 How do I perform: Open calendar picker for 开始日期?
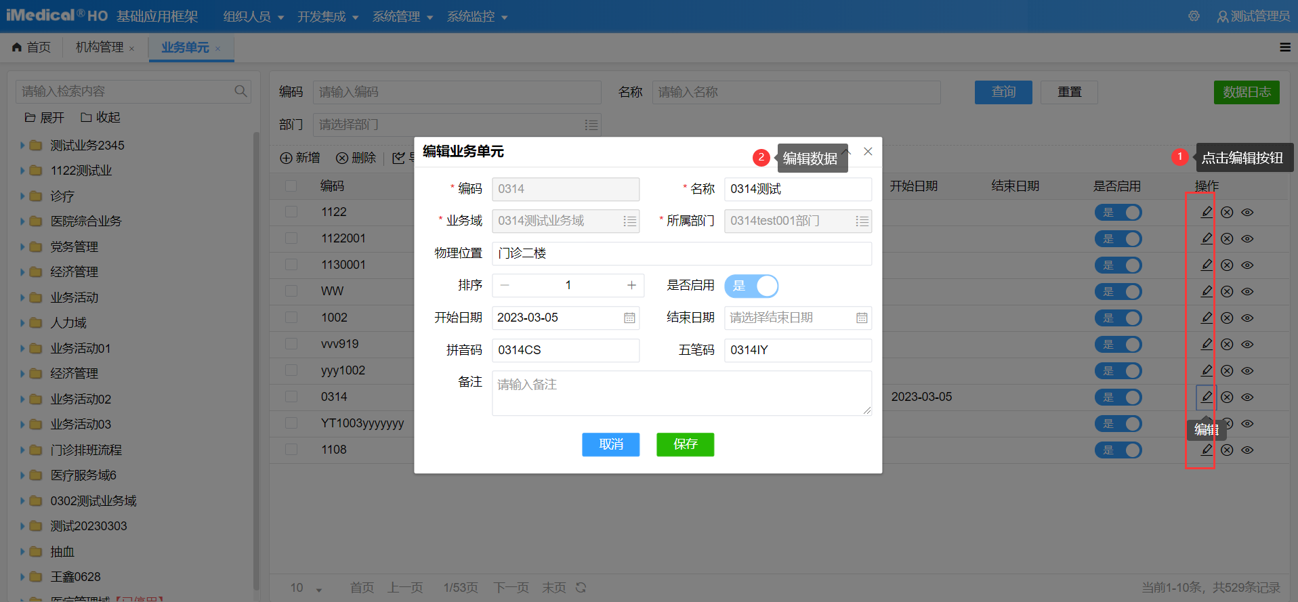629,318
